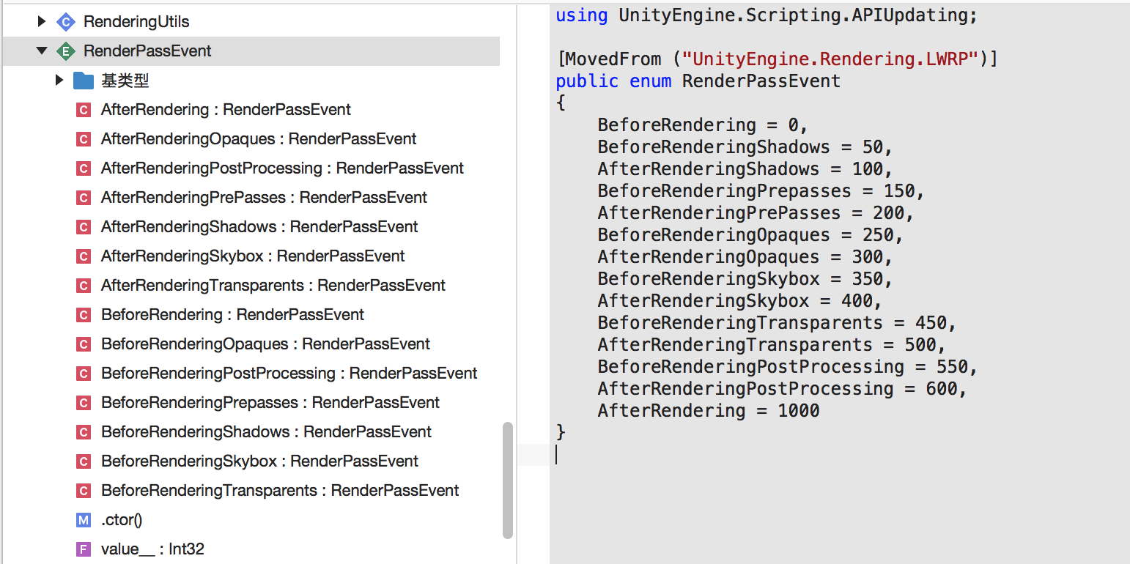
Task: Click the .ctor() method icon
Action: pyautogui.click(x=84, y=520)
